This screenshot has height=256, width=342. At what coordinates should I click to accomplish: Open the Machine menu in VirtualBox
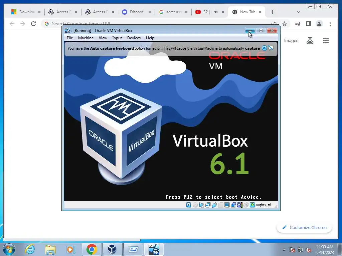click(x=86, y=38)
